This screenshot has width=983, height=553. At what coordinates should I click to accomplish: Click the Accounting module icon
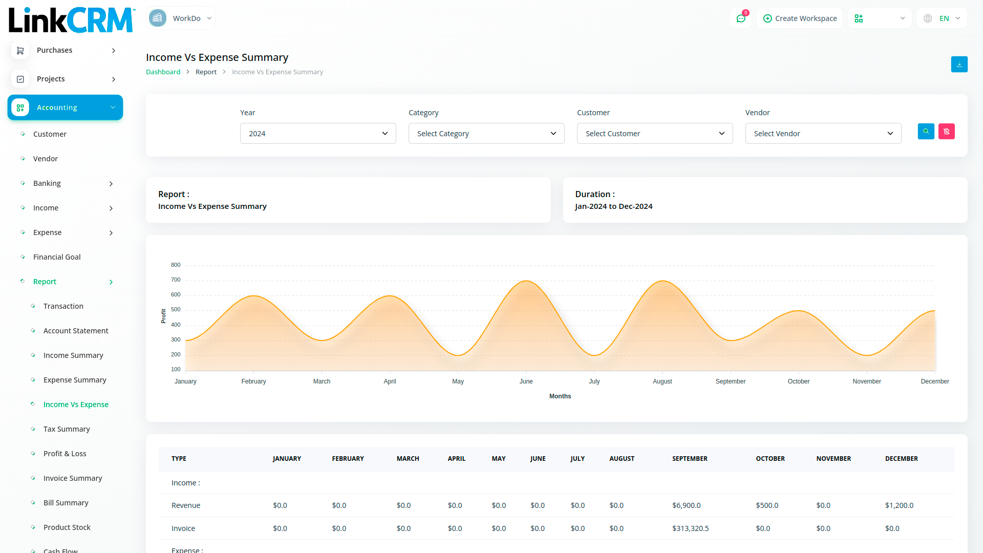pos(20,108)
